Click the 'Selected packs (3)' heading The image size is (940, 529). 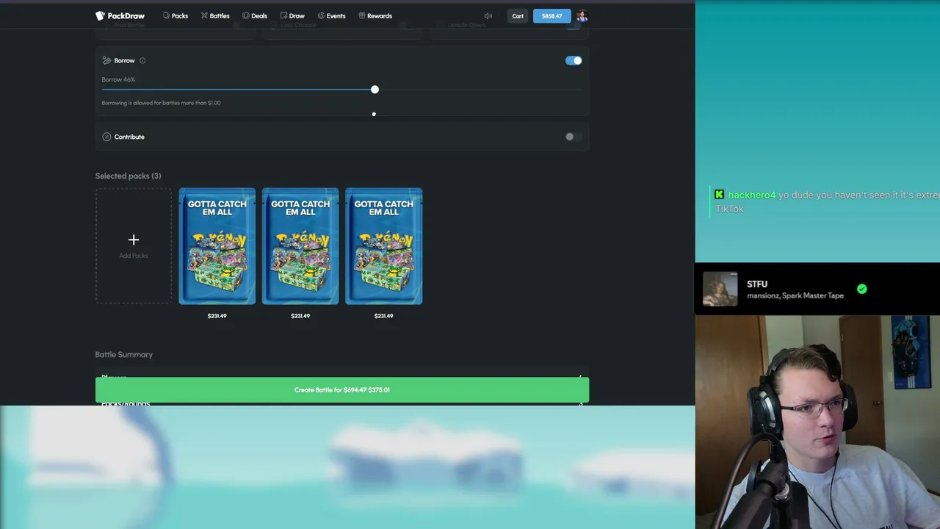coord(128,176)
